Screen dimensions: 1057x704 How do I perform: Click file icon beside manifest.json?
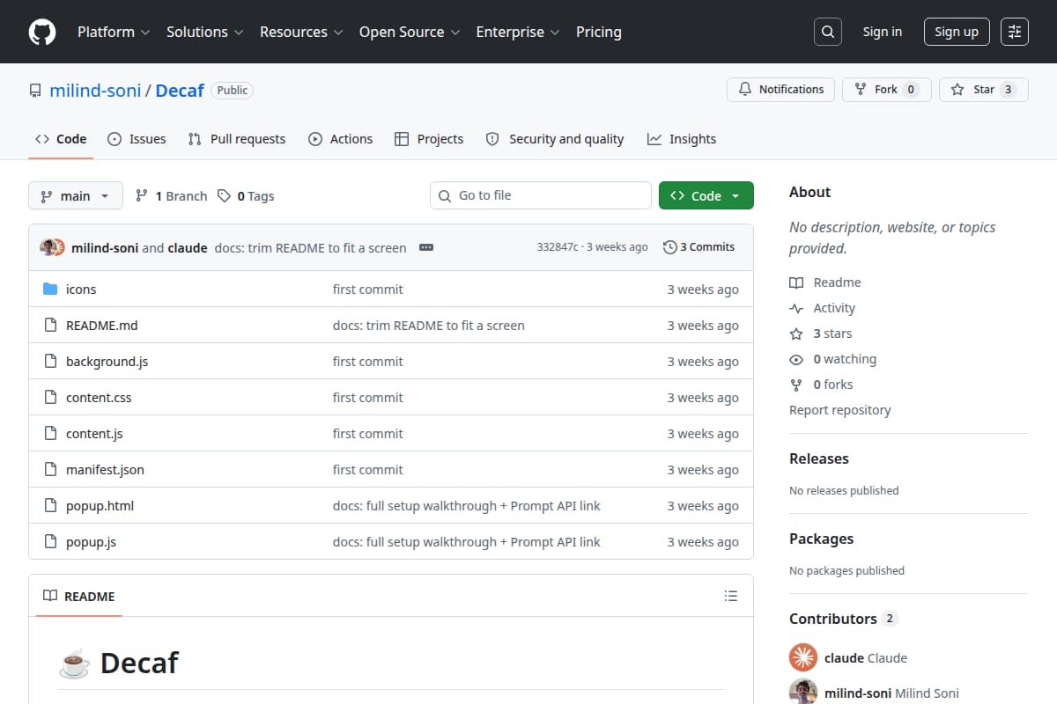(50, 470)
